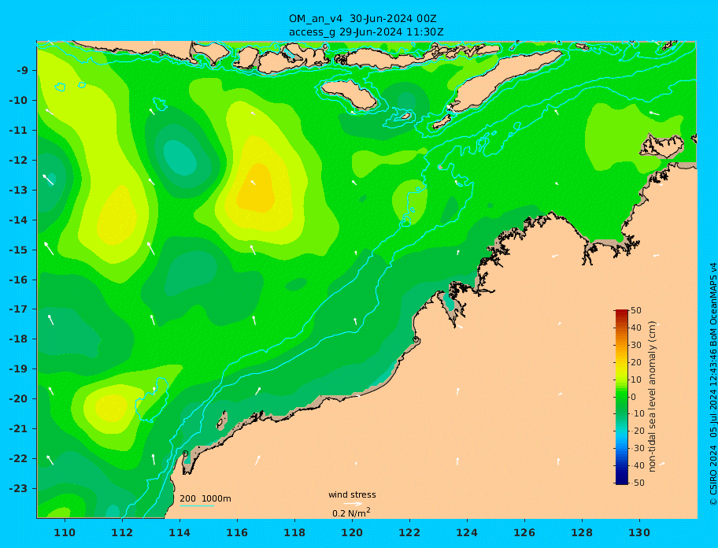Screen dimensions: 718x548
Task: Click longitude axis label 118
Action: pos(294,533)
